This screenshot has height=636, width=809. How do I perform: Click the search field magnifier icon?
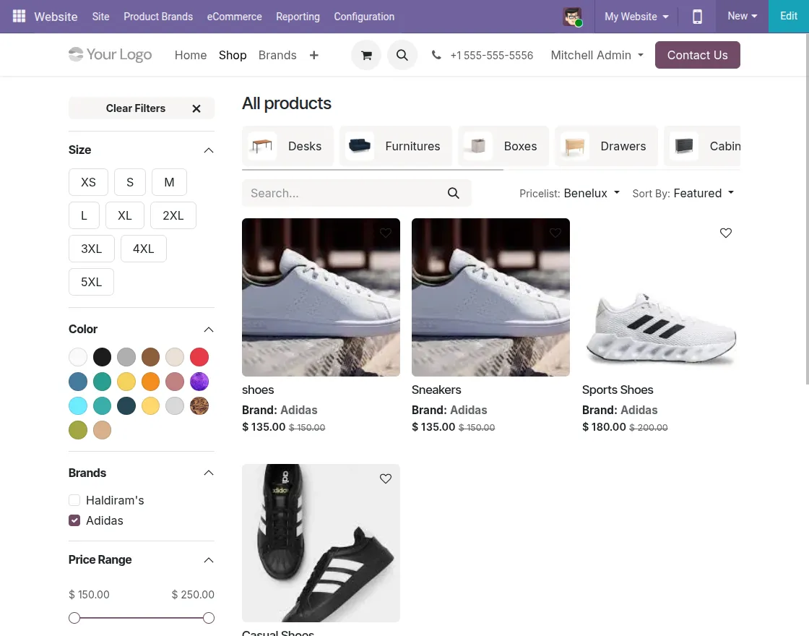453,193
